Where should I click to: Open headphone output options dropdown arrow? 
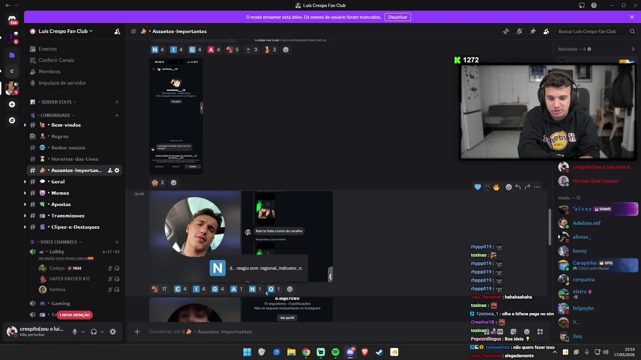click(x=102, y=331)
